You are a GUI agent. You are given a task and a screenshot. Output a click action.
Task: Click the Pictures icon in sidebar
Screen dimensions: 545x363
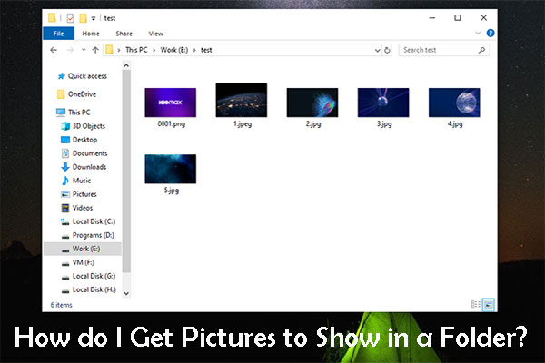coord(65,194)
